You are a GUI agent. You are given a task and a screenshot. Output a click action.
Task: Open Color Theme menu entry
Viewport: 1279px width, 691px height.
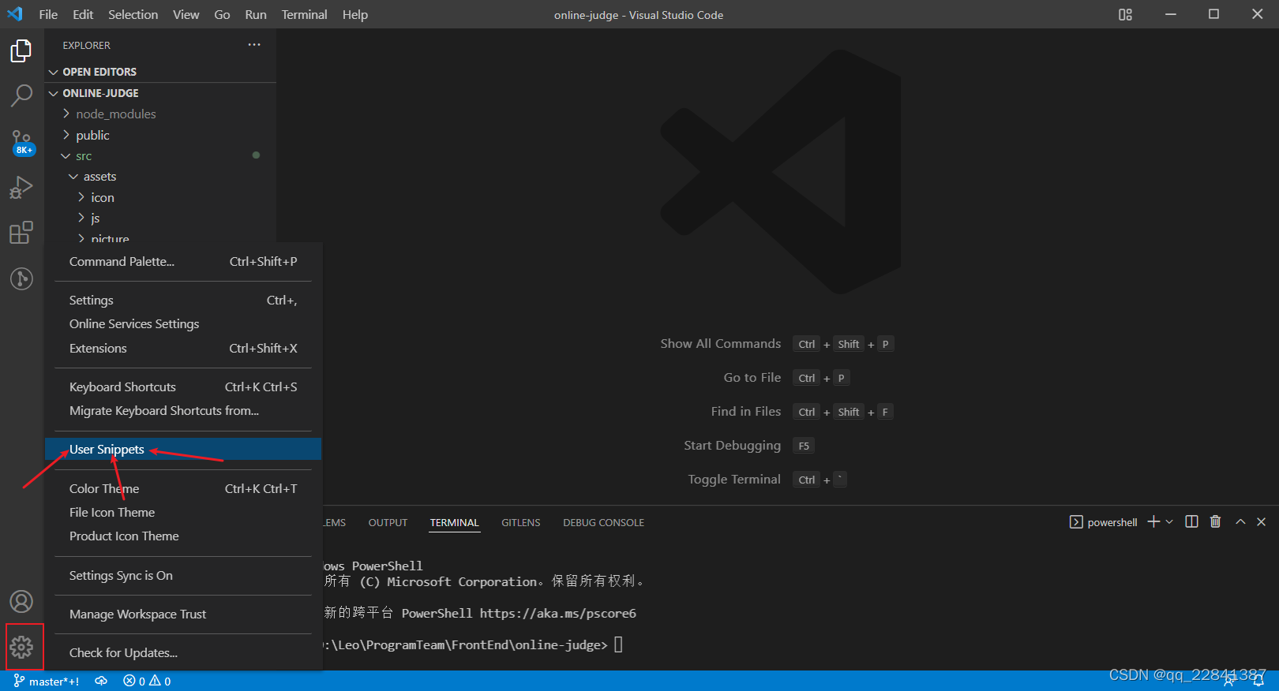[104, 489]
